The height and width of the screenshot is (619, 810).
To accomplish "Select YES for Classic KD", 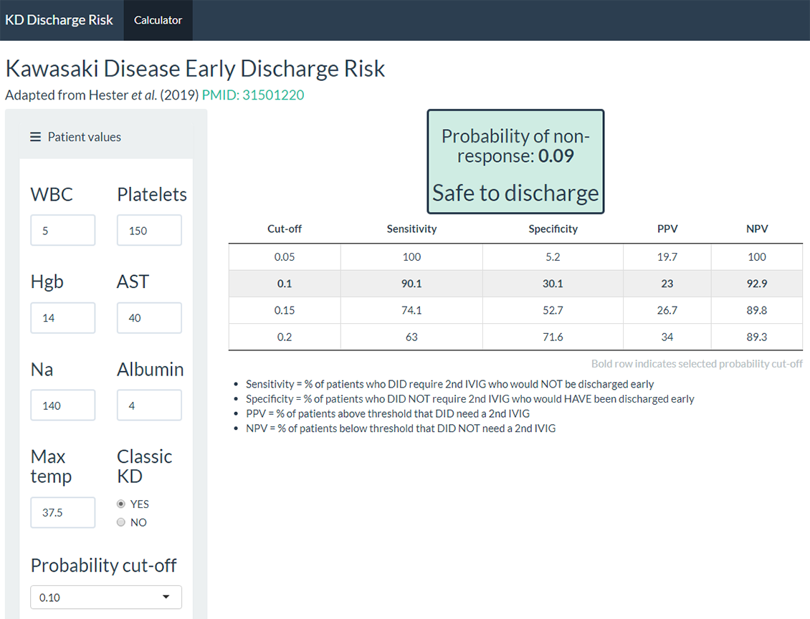I will (121, 504).
